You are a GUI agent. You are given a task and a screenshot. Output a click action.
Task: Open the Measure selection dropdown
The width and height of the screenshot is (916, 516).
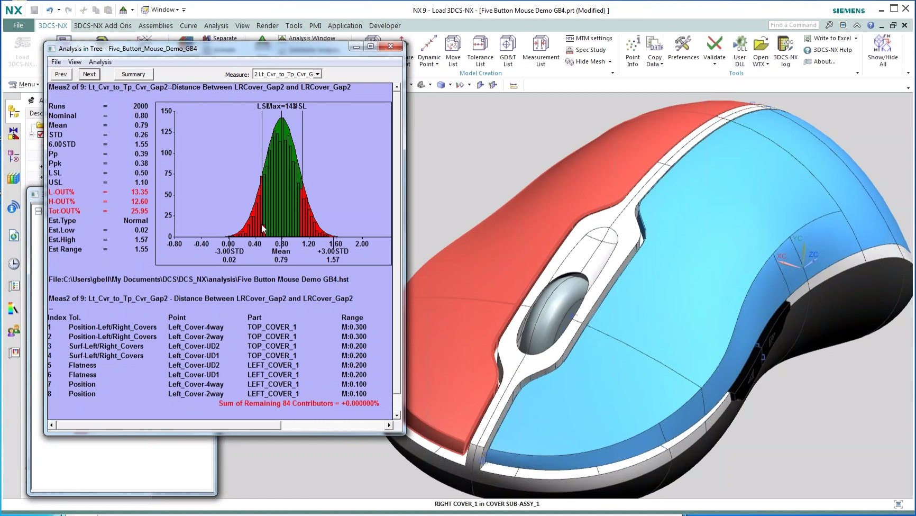tap(317, 74)
